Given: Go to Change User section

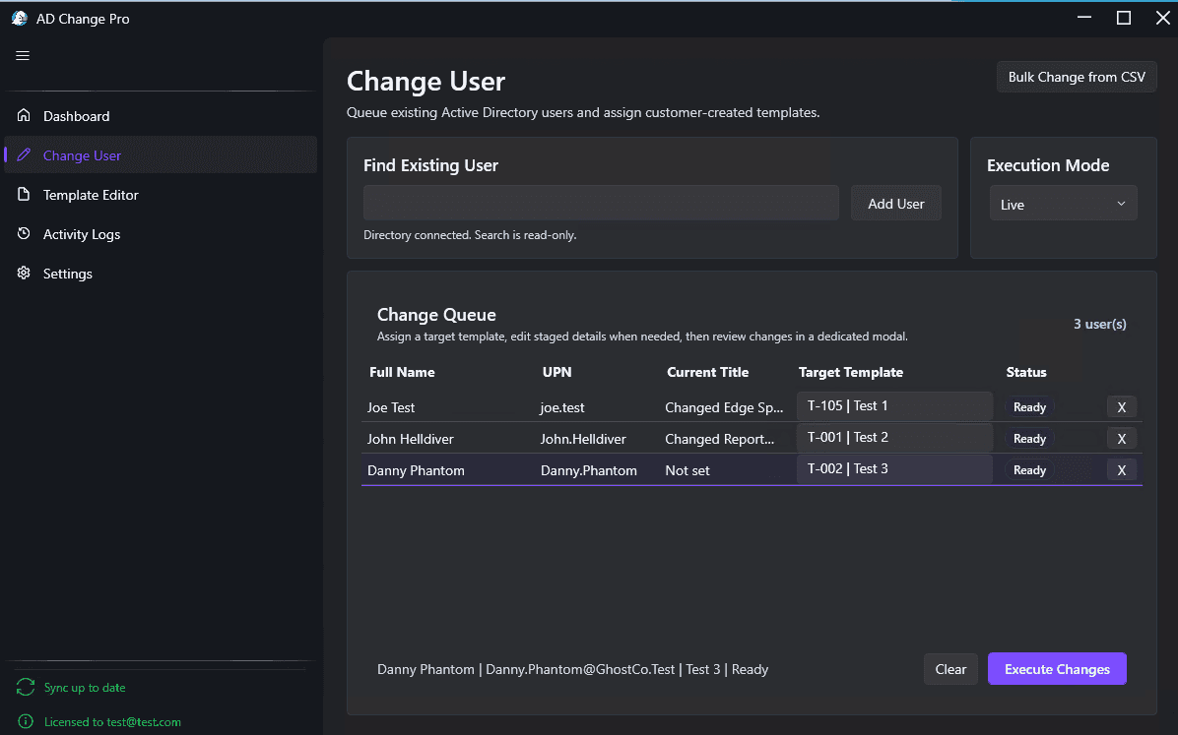Looking at the screenshot, I should click(161, 154).
